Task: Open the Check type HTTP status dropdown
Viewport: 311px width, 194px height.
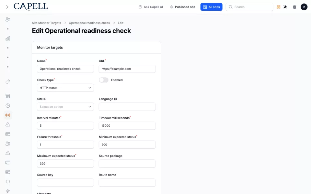Action: pos(65,88)
